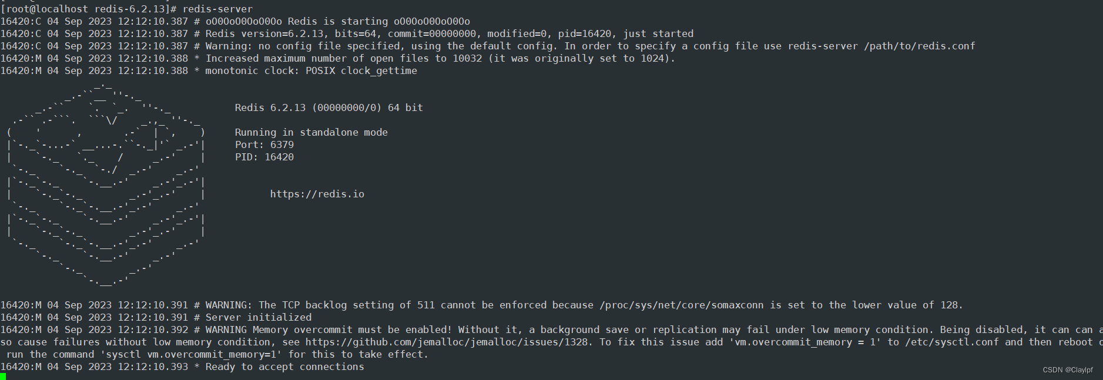Click the "Server initialized" log message
This screenshot has height=380, width=1103.
pyautogui.click(x=258, y=317)
